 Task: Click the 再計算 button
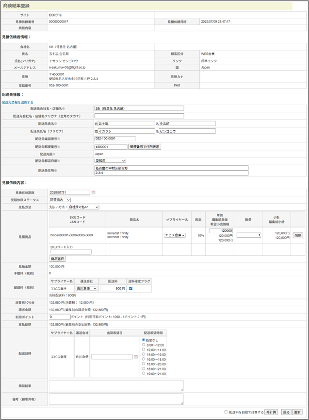pos(271,412)
